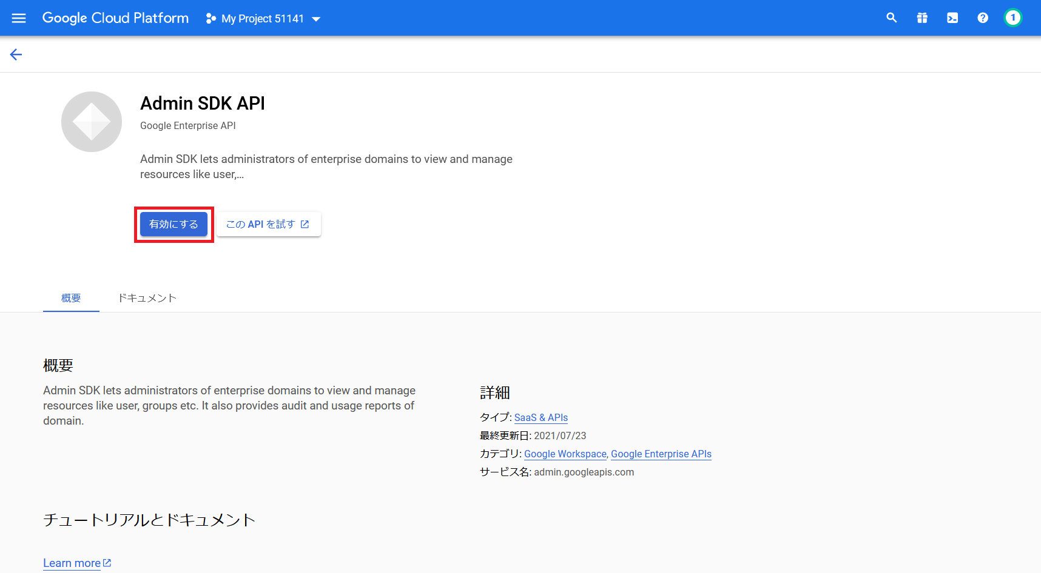Viewport: 1041px width, 573px height.
Task: Open the My Project 51141 project selector
Action: (263, 19)
